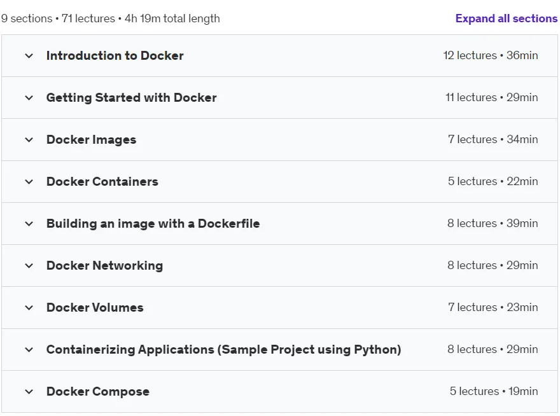Screen dimensions: 560x416
Task: Open Building an image with a Dockerfile
Action: [x=153, y=224]
